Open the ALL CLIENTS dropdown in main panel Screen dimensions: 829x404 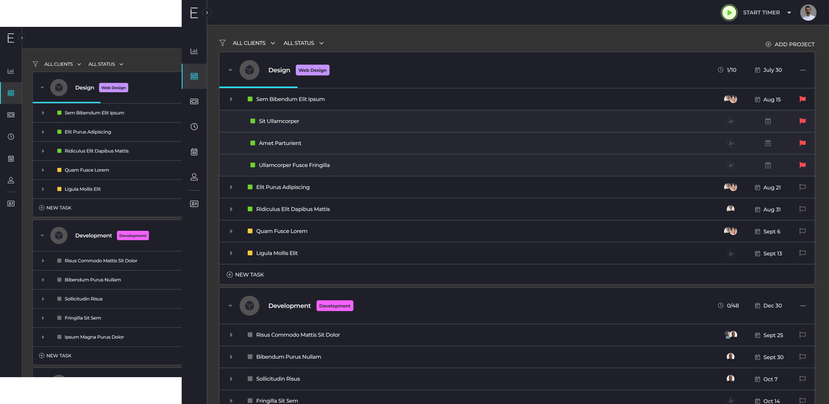tap(254, 43)
